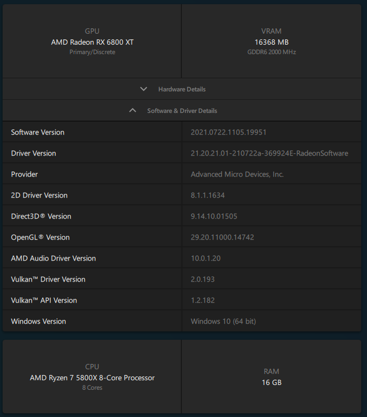Click the Hardware Details down chevron icon
367x417 pixels.
(144, 89)
